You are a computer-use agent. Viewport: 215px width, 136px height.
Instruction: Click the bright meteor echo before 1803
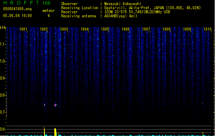(55, 105)
